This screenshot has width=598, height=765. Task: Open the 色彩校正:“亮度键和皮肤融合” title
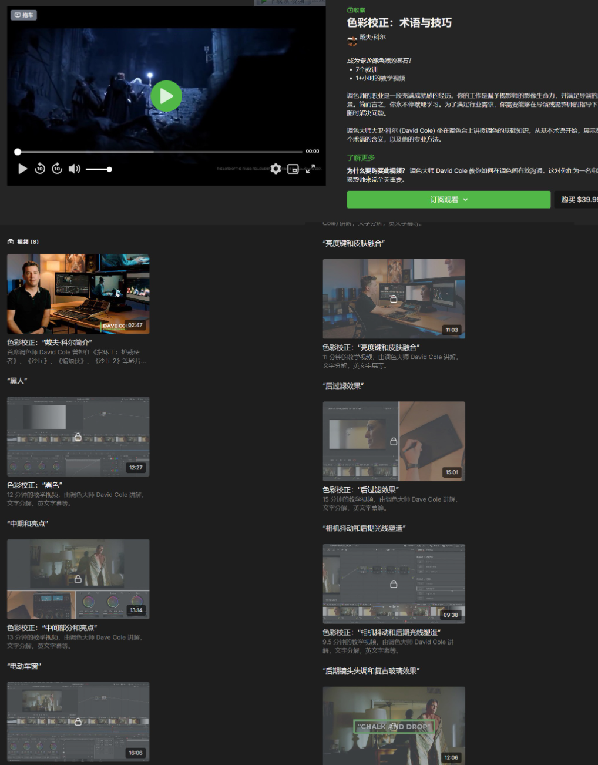tap(371, 348)
